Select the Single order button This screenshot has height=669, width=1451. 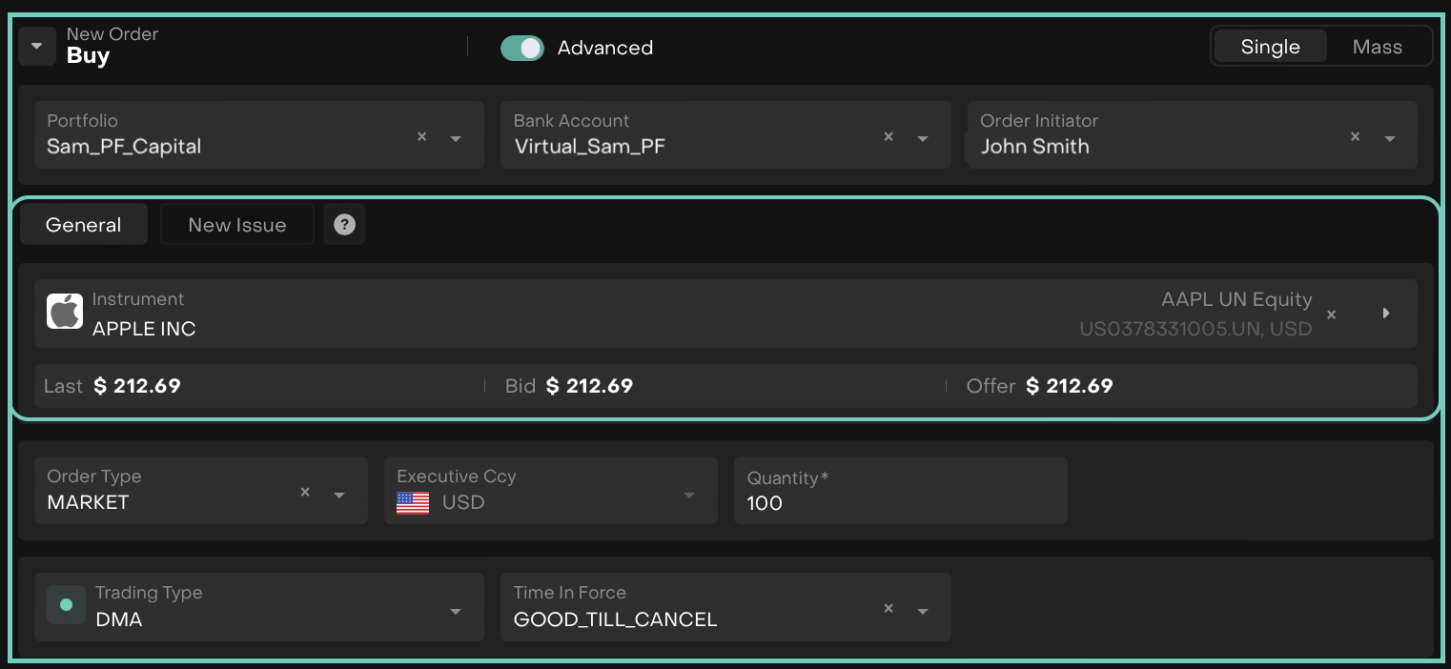click(x=1270, y=47)
